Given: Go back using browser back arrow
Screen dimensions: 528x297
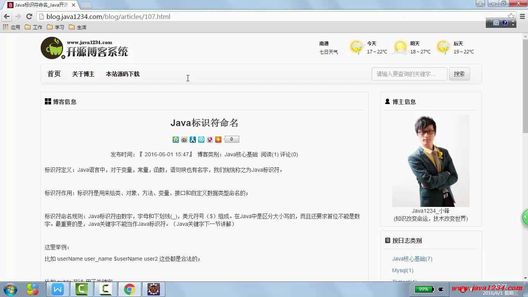Looking at the screenshot, I should (x=7, y=17).
